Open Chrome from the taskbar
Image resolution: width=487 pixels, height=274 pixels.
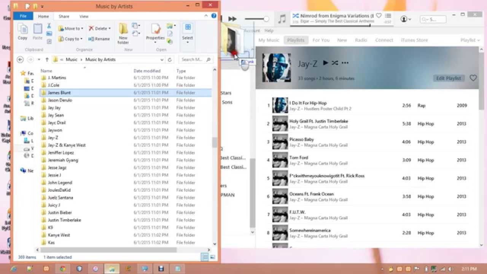62,269
